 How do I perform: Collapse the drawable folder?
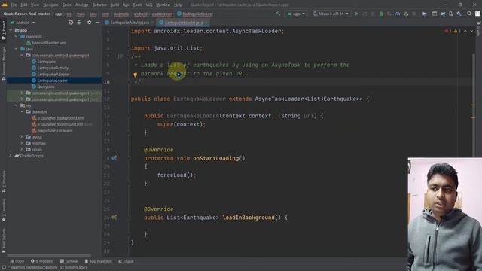pyautogui.click(x=22, y=111)
